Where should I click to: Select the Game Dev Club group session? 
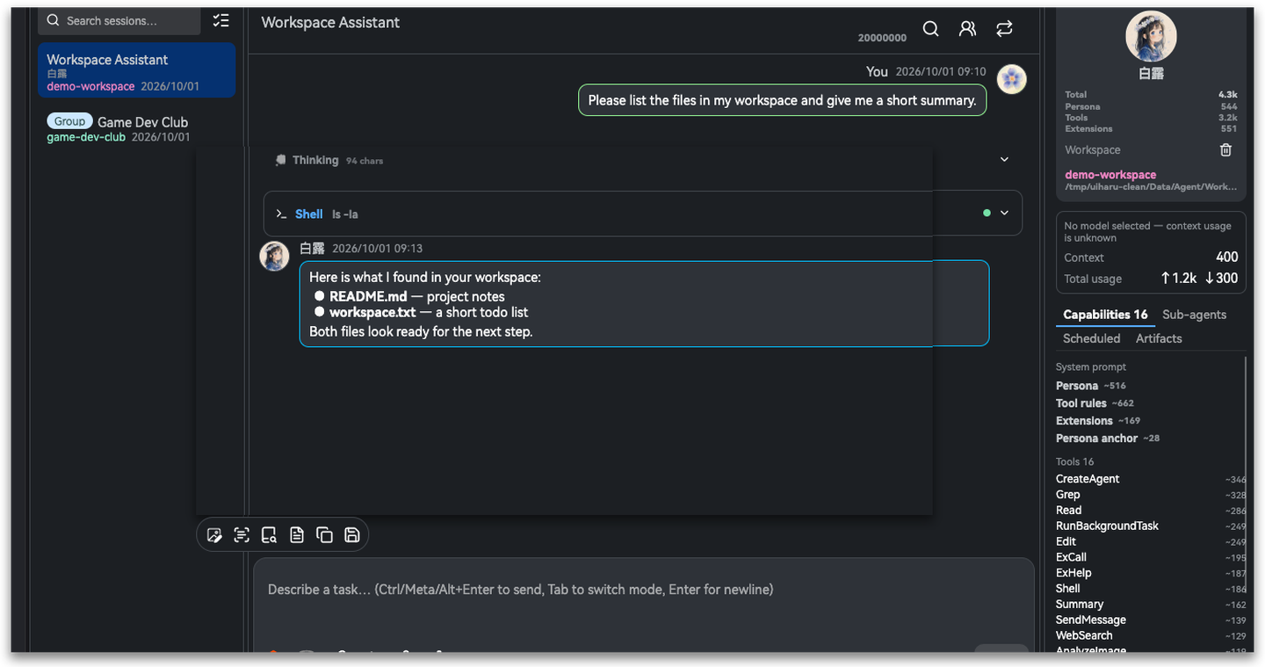point(136,127)
